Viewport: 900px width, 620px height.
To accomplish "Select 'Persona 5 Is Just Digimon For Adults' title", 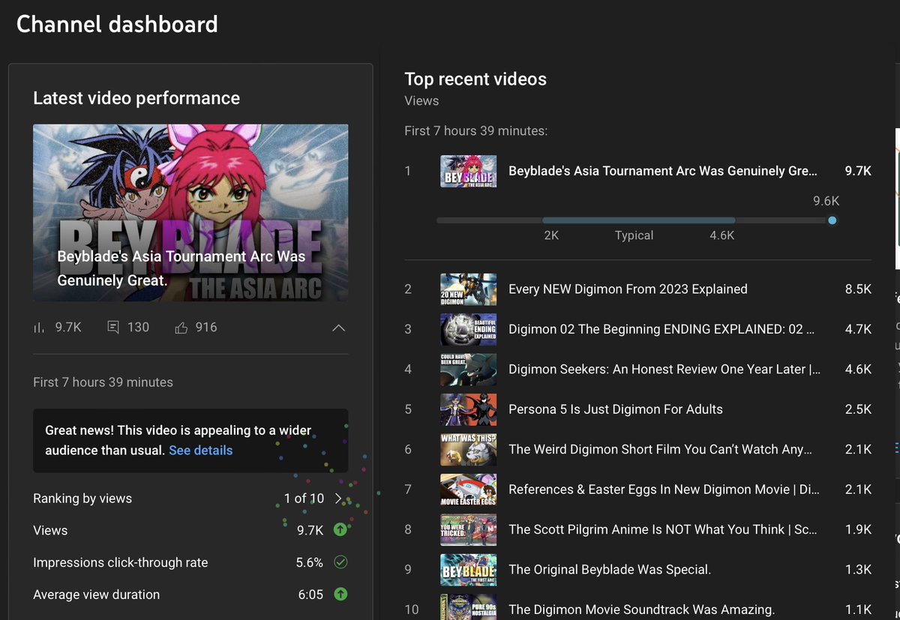I will point(616,409).
